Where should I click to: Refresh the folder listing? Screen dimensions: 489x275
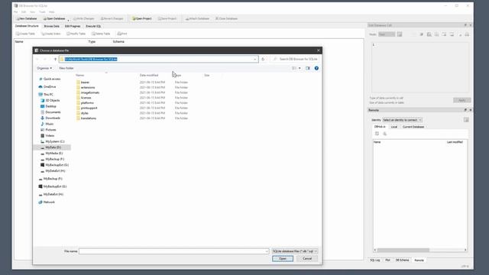[x=263, y=60]
